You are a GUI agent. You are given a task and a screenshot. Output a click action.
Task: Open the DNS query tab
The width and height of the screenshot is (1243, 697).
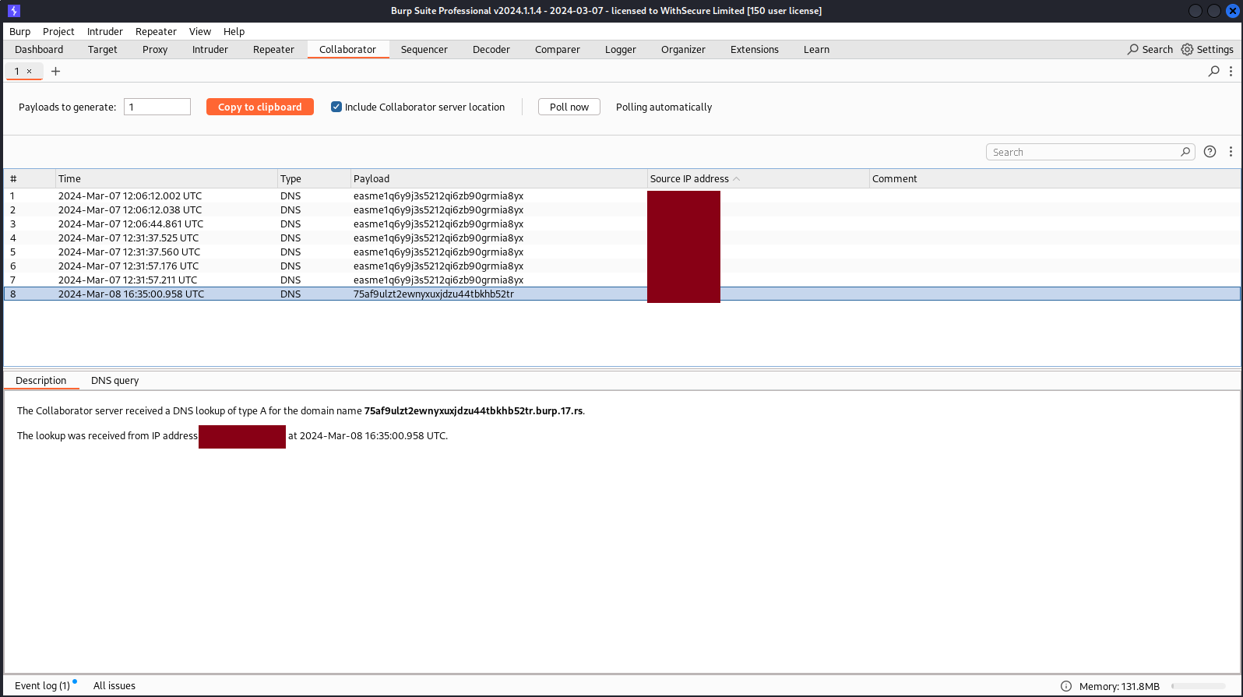[115, 380]
